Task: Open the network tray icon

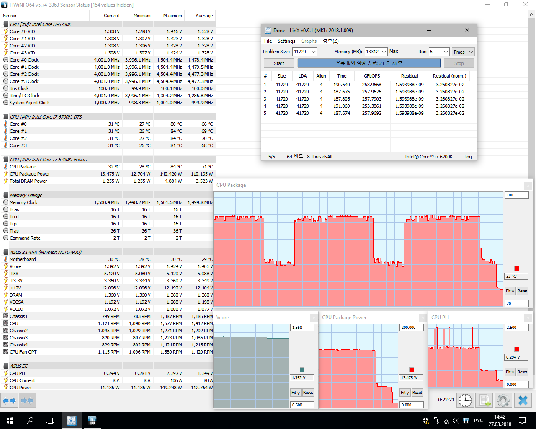Action: tap(446, 421)
